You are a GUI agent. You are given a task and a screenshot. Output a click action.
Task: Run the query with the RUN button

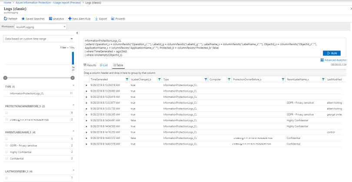332,53
